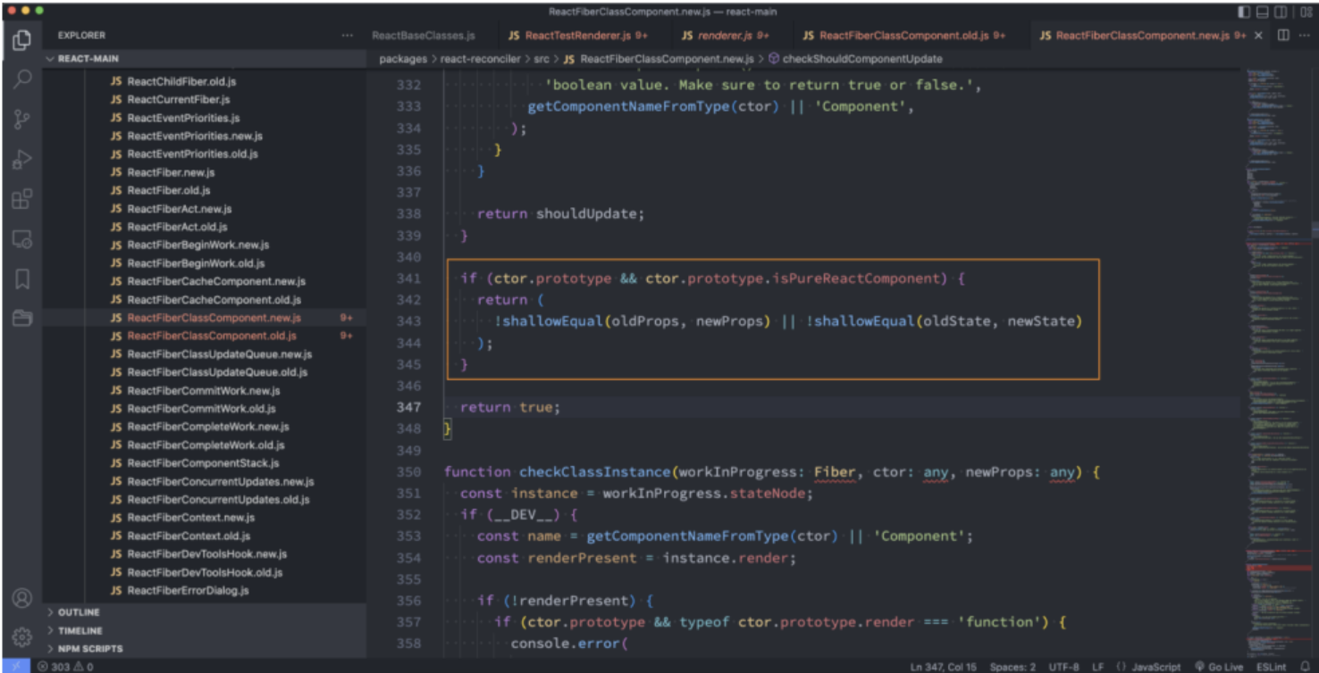This screenshot has width=1319, height=673.
Task: Collapse the REACT-MAIN folder section
Action: point(204,59)
